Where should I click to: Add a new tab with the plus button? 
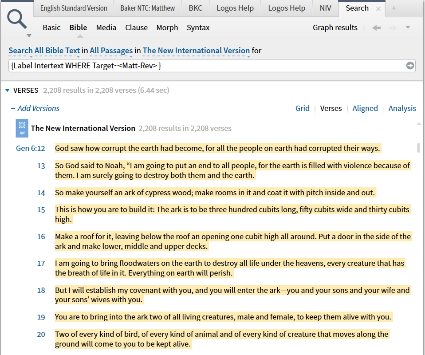394,8
